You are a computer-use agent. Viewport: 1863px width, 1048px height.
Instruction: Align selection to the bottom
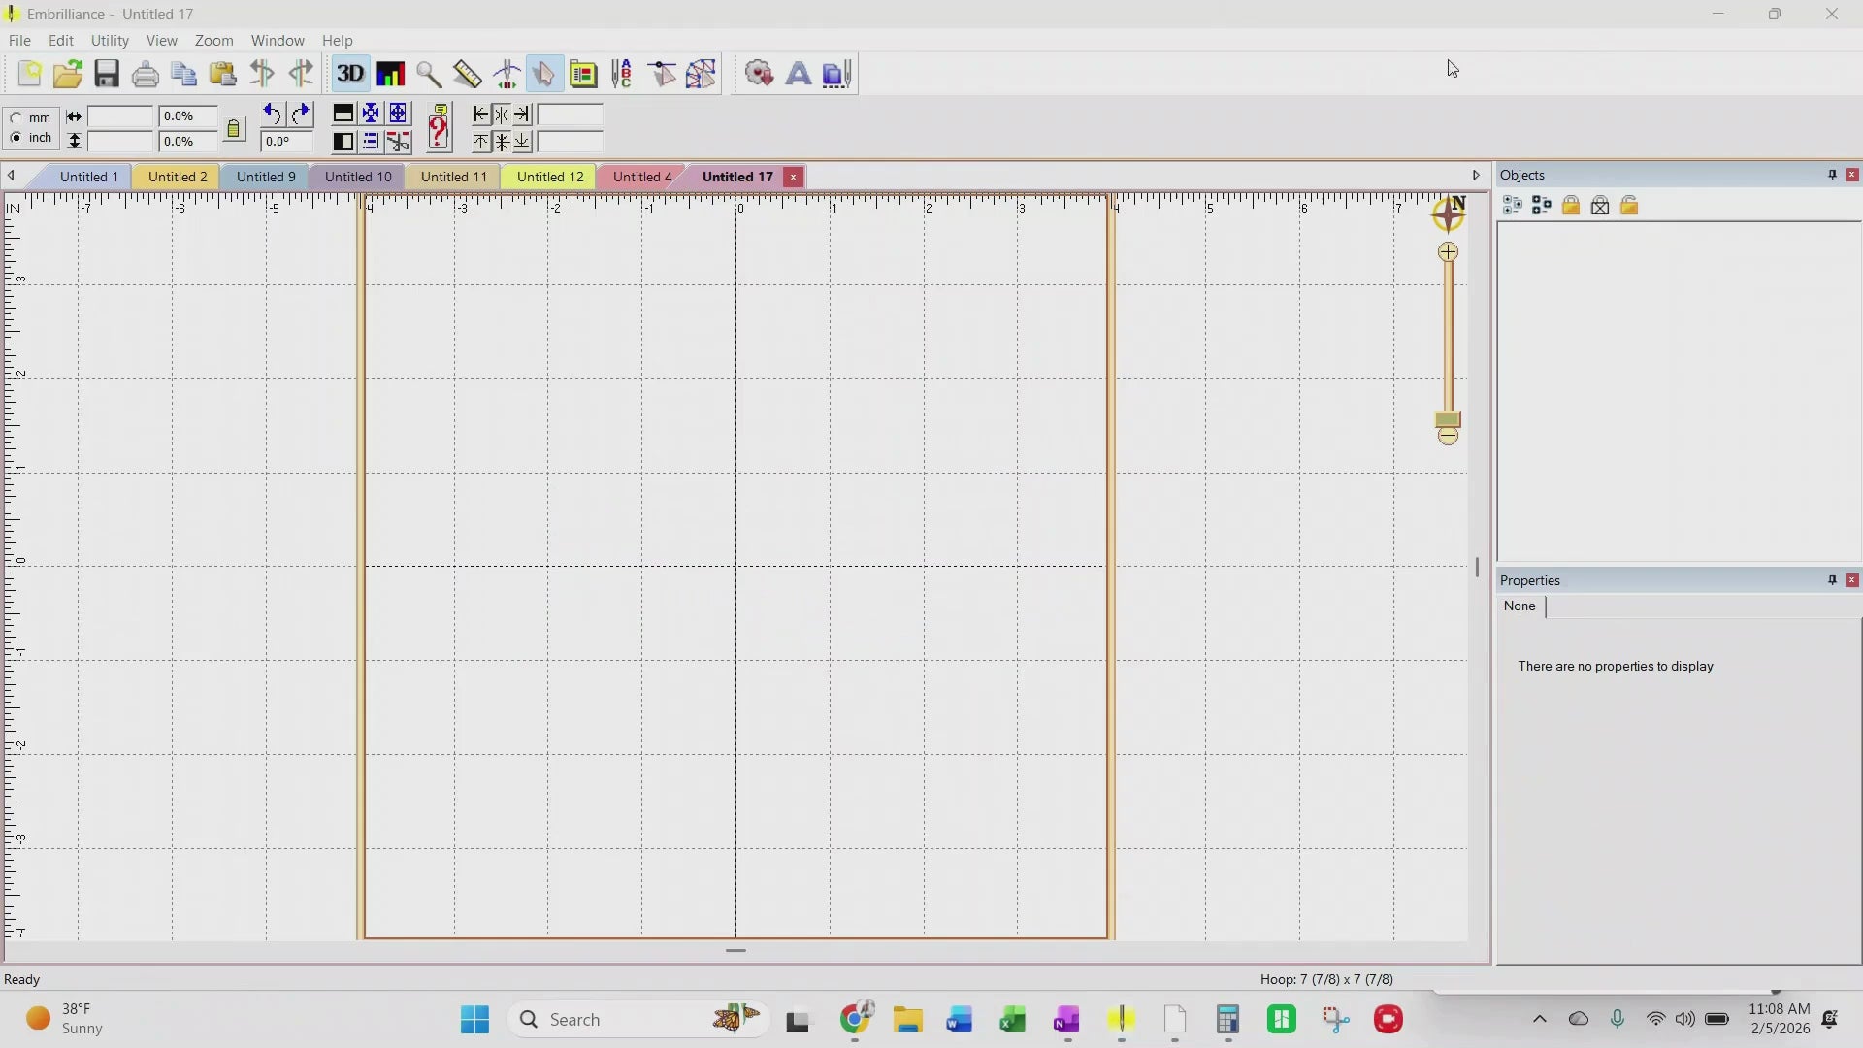pyautogui.click(x=522, y=142)
